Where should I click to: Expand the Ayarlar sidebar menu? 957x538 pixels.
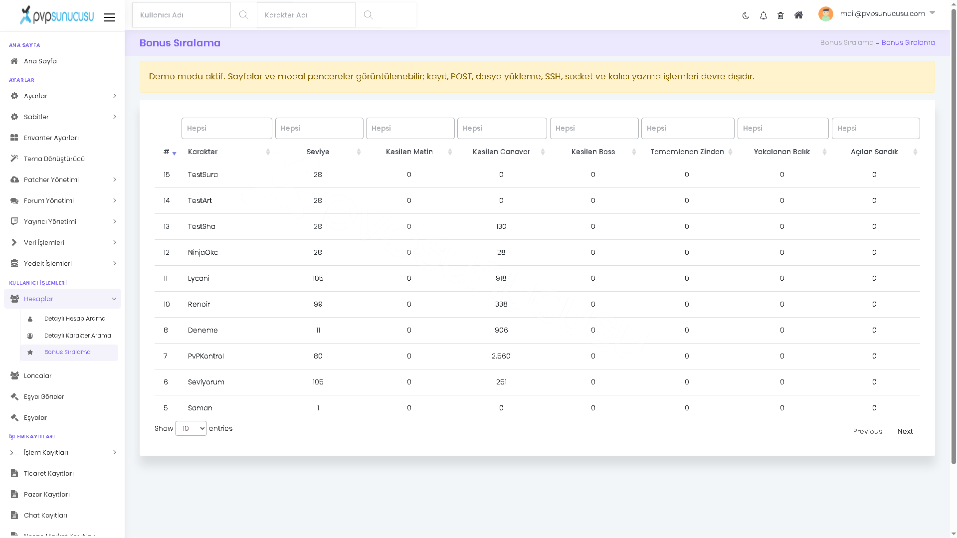[63, 96]
